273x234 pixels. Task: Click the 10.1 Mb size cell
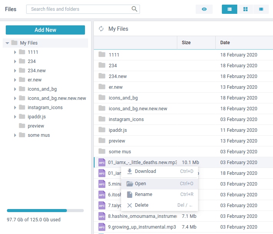point(190,163)
